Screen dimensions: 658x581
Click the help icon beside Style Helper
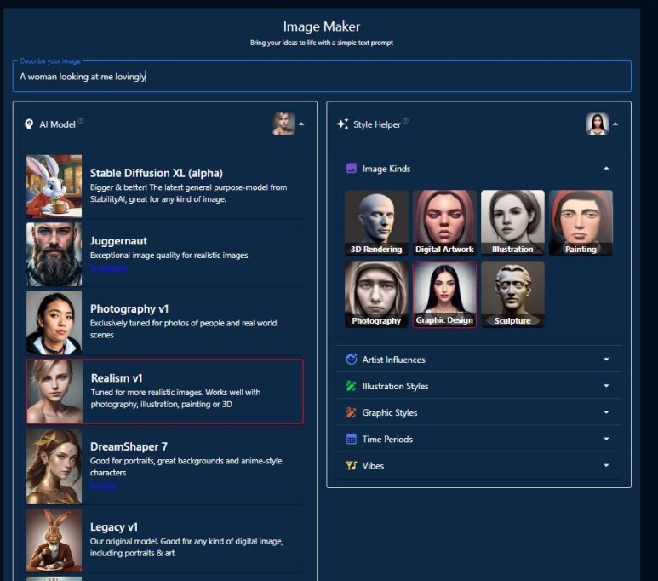[405, 121]
